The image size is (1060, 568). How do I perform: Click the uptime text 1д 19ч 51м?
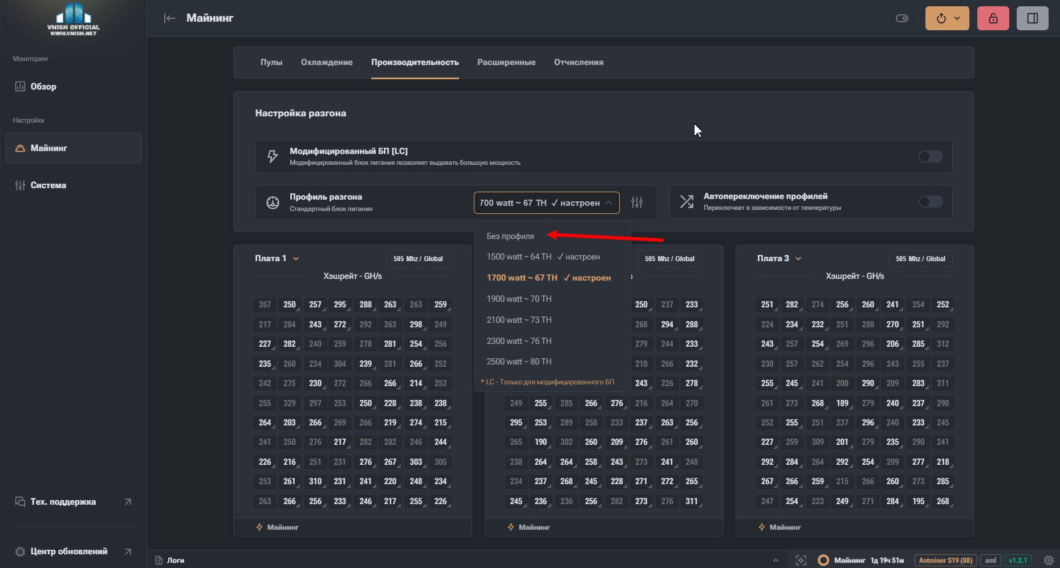coord(887,561)
